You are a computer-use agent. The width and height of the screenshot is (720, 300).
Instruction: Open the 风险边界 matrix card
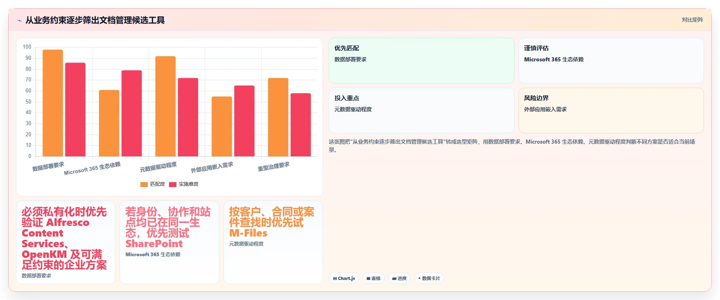[611, 111]
